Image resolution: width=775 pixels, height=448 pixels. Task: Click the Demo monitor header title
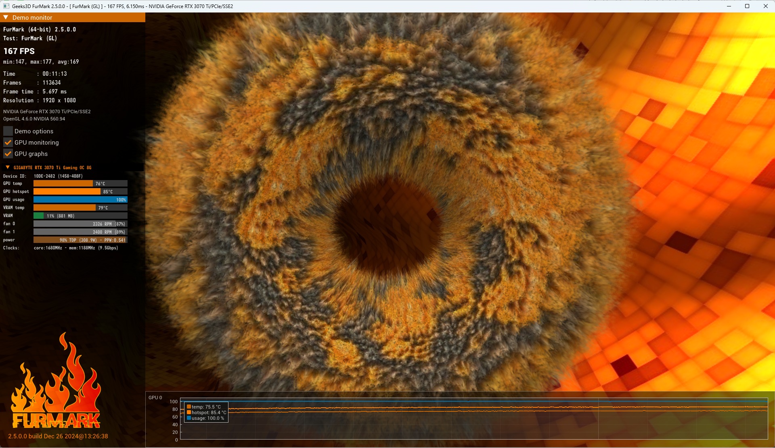coord(32,17)
